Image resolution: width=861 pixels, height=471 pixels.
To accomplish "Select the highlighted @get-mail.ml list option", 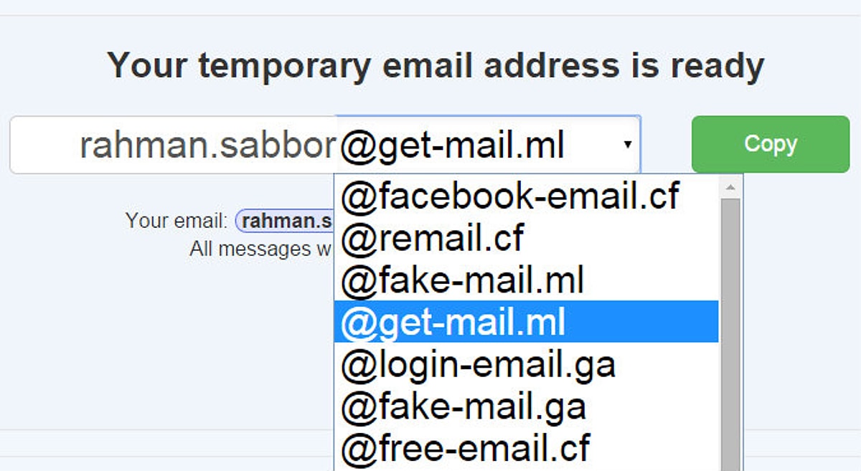I will coord(453,323).
